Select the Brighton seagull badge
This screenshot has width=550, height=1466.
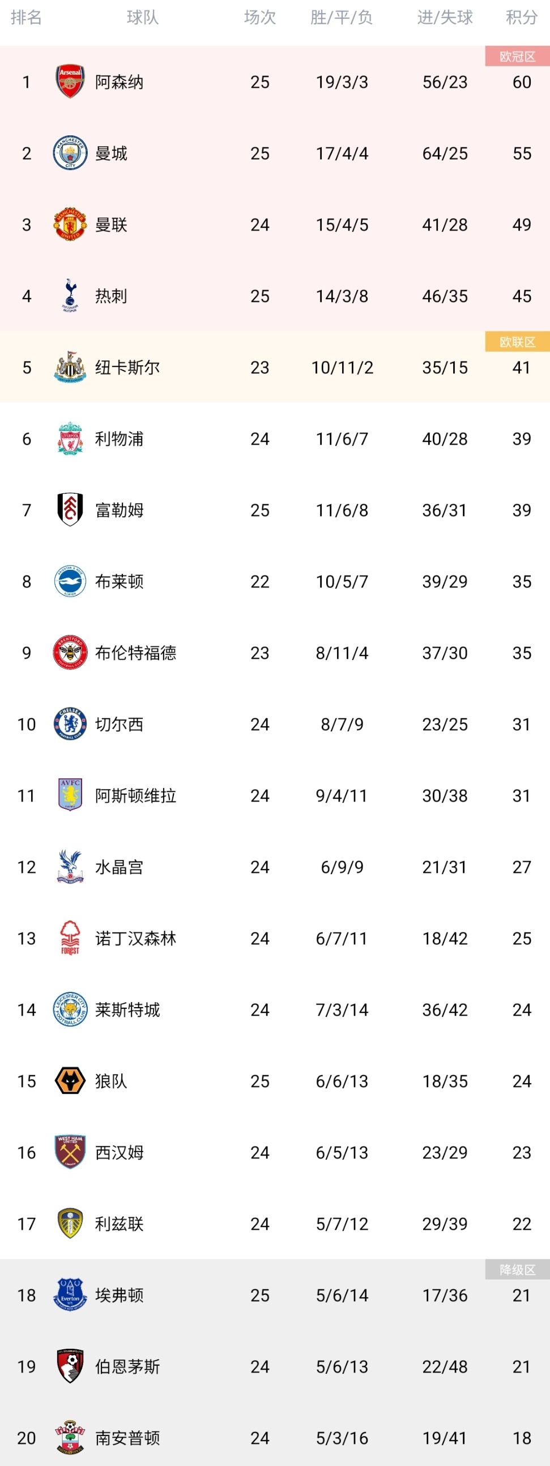point(70,581)
